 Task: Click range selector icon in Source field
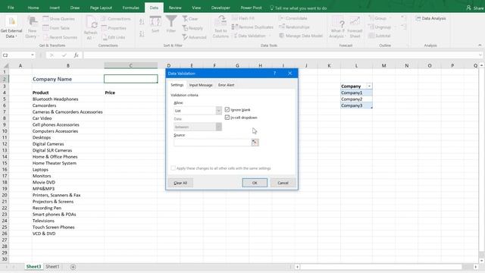255,143
